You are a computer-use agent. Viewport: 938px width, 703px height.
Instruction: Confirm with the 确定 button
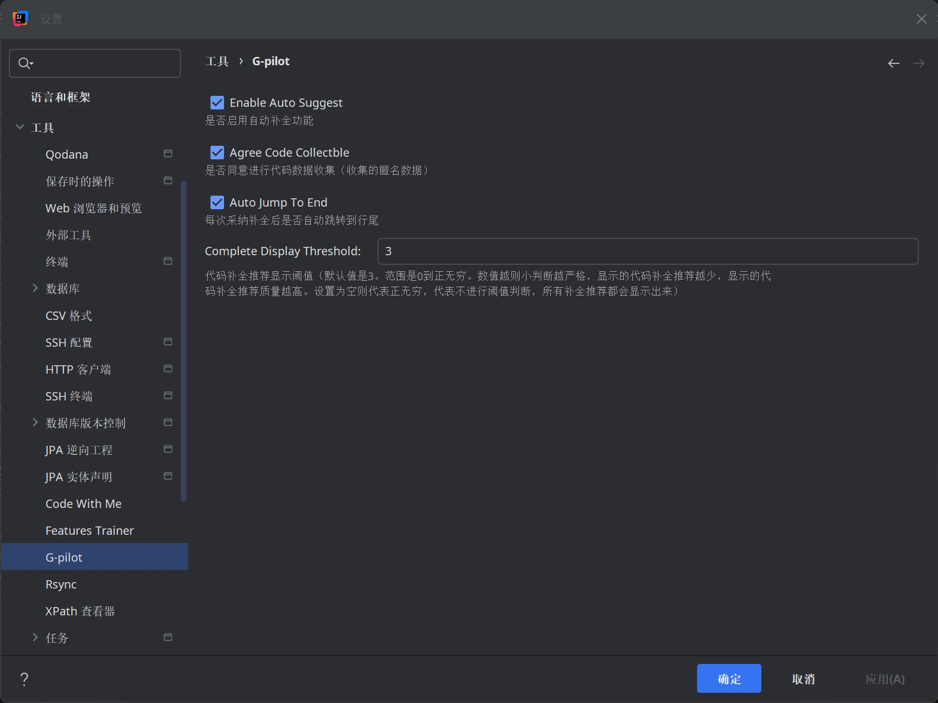click(729, 679)
